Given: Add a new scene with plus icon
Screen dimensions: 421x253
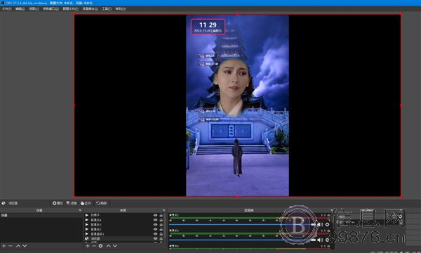Looking at the screenshot, I should [x=4, y=246].
